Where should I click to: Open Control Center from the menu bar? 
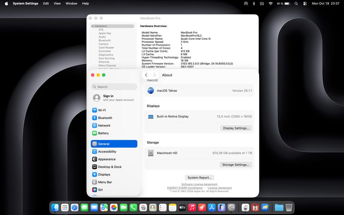(x=305, y=4)
